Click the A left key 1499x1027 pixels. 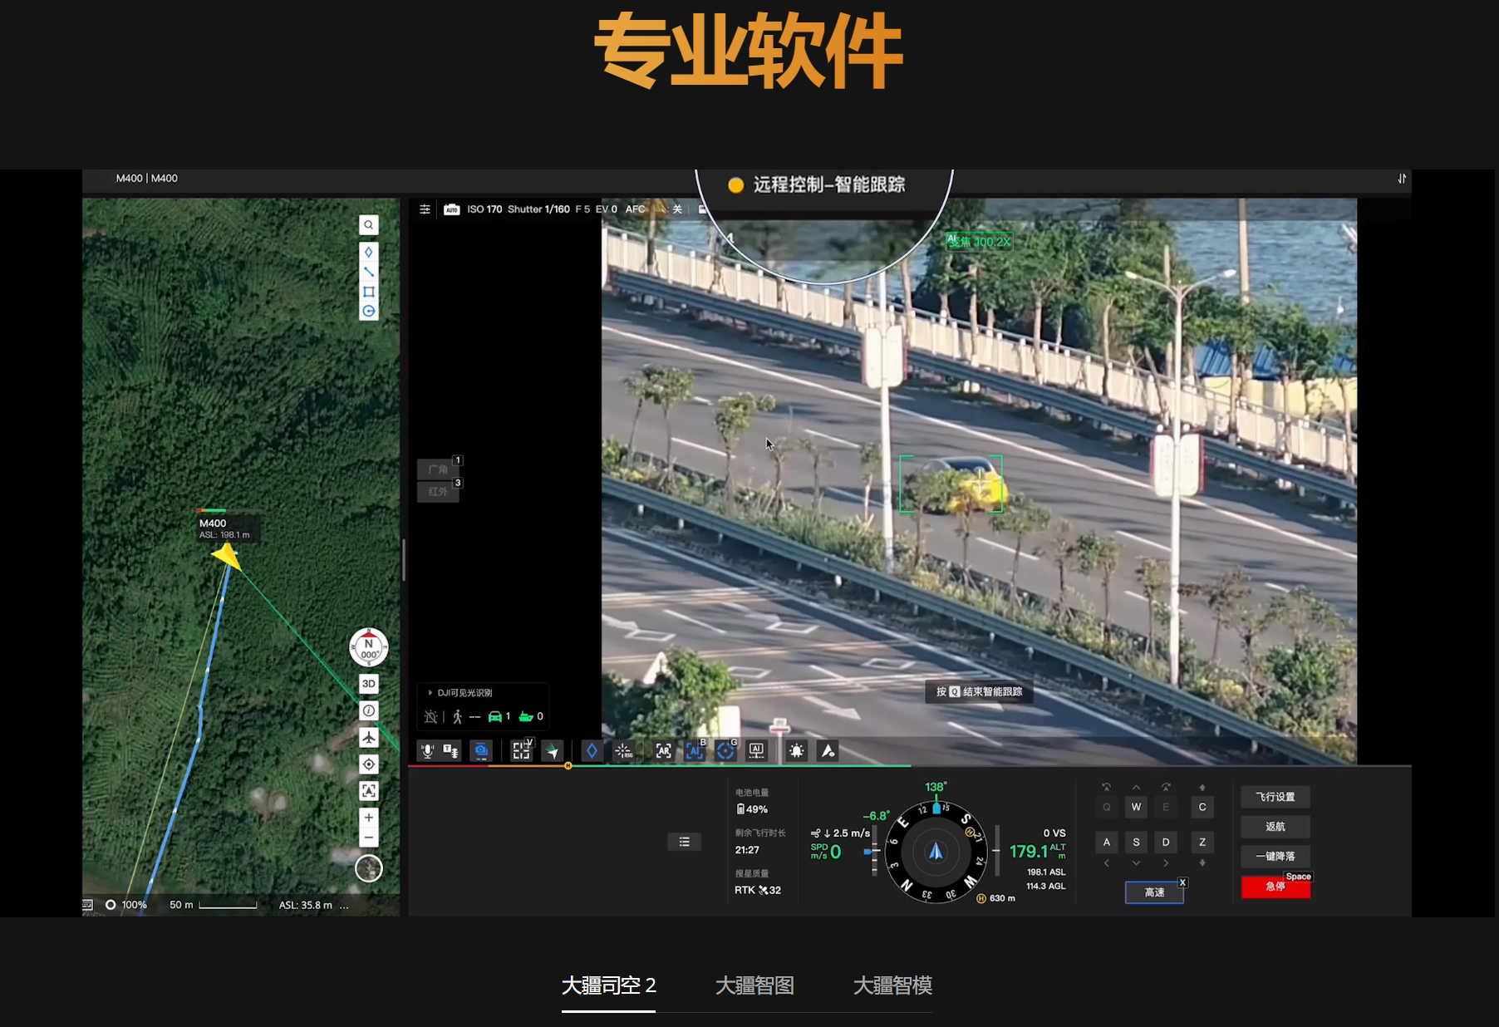(1106, 843)
